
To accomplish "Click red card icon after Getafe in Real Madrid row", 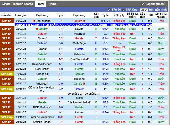I will pyautogui.click(x=84, y=21).
